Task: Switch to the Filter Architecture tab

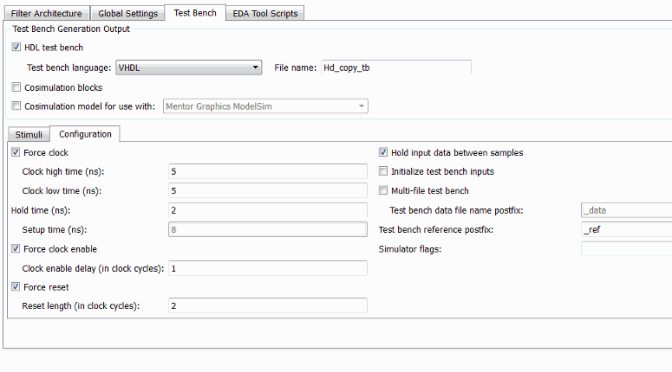Action: click(x=47, y=14)
